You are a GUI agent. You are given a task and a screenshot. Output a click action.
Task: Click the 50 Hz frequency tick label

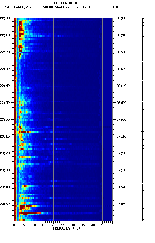[113, 225]
